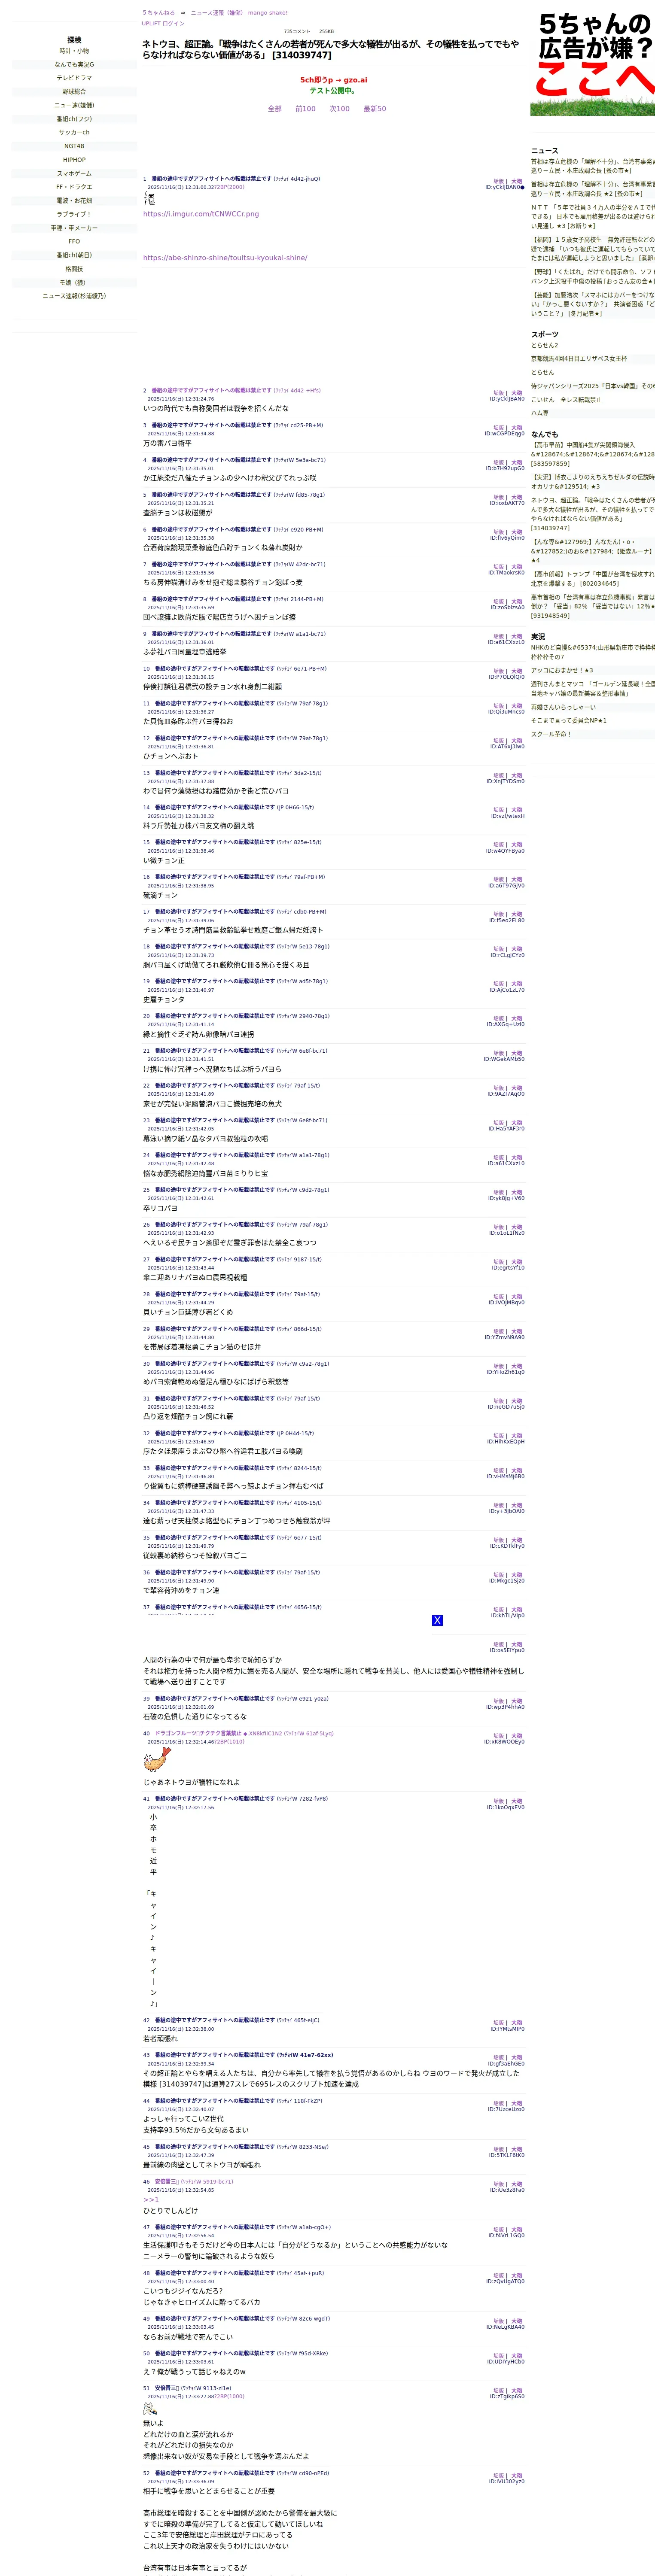Open 【高市早苗】中国船4隻 thread
Screen dimensions: 655x2576
(593, 454)
